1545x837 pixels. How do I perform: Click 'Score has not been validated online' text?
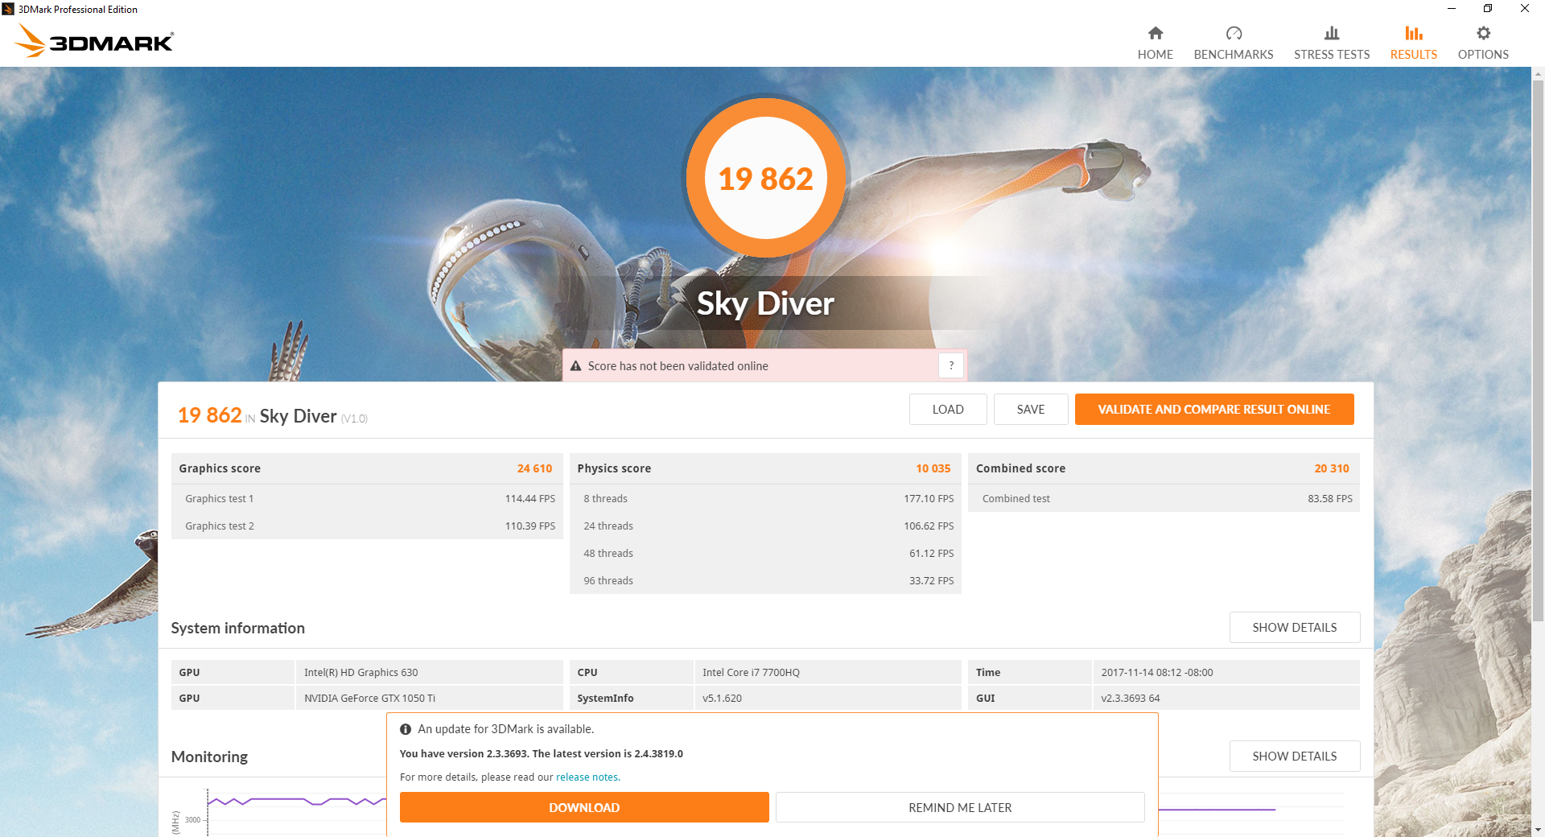(678, 366)
